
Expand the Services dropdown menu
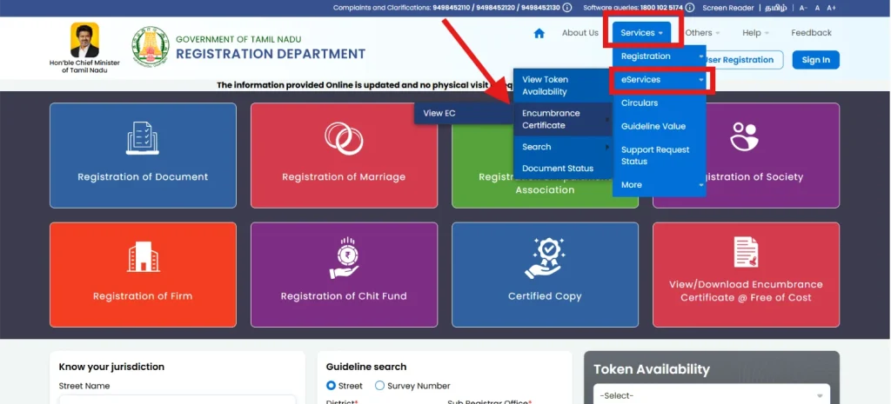(x=642, y=33)
